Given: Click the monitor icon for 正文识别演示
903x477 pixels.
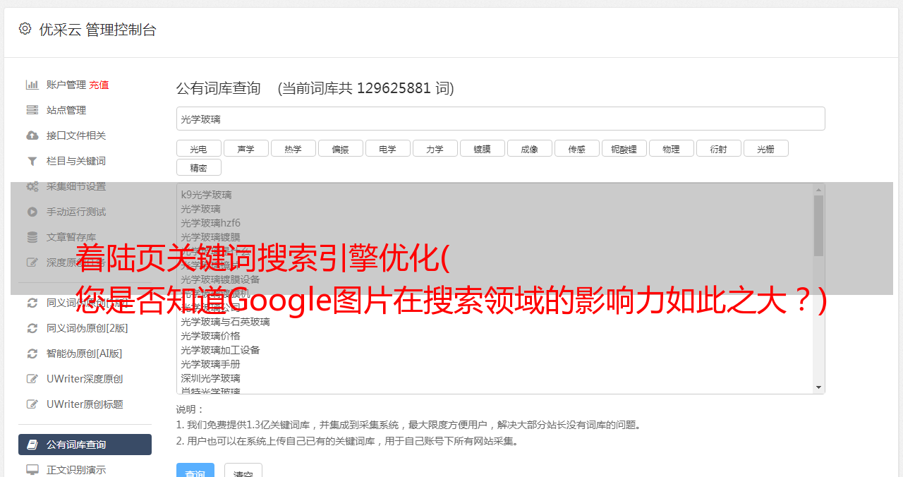Looking at the screenshot, I should click(32, 470).
